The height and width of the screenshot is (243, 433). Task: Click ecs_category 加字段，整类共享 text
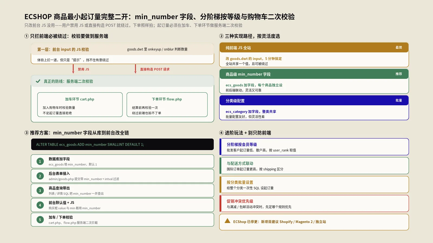tap(251, 112)
